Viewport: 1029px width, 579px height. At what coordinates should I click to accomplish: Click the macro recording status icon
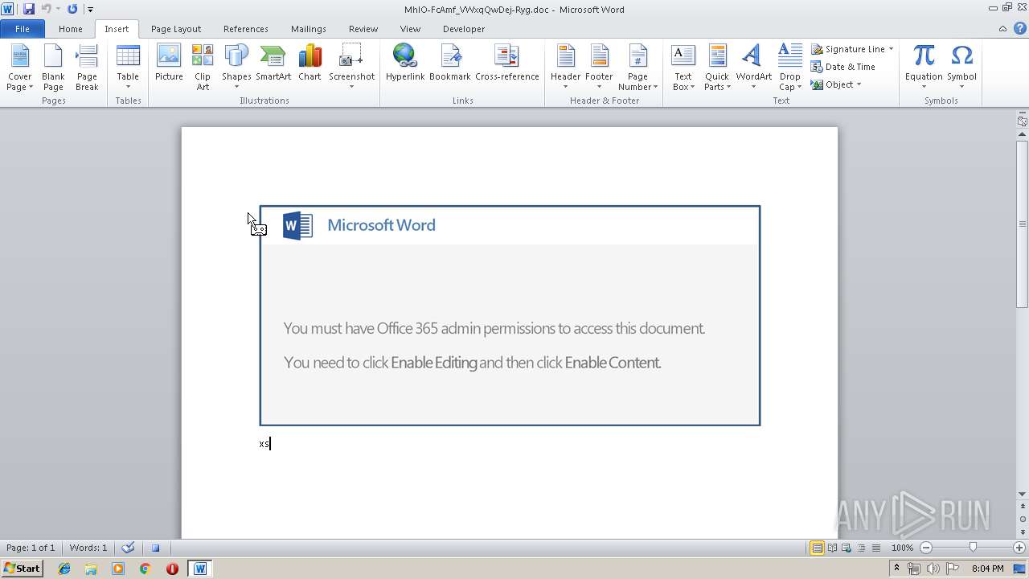155,548
